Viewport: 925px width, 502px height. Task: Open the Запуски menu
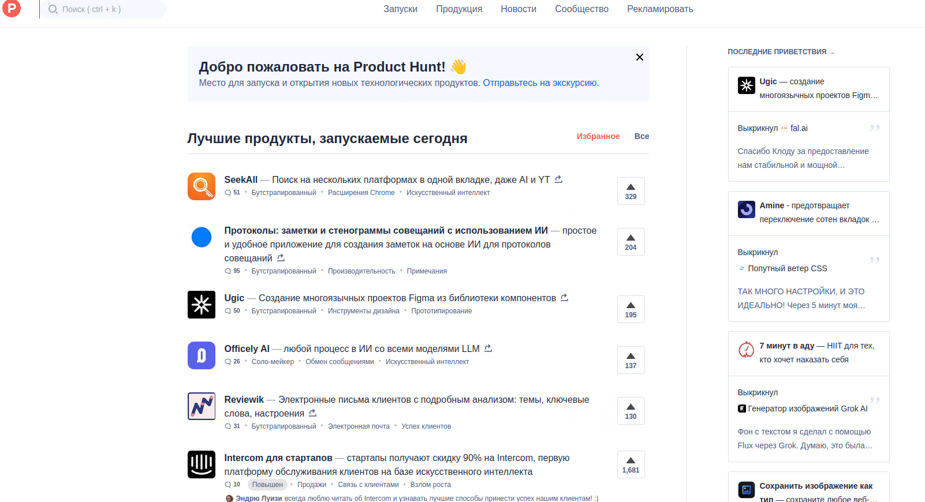coord(400,9)
